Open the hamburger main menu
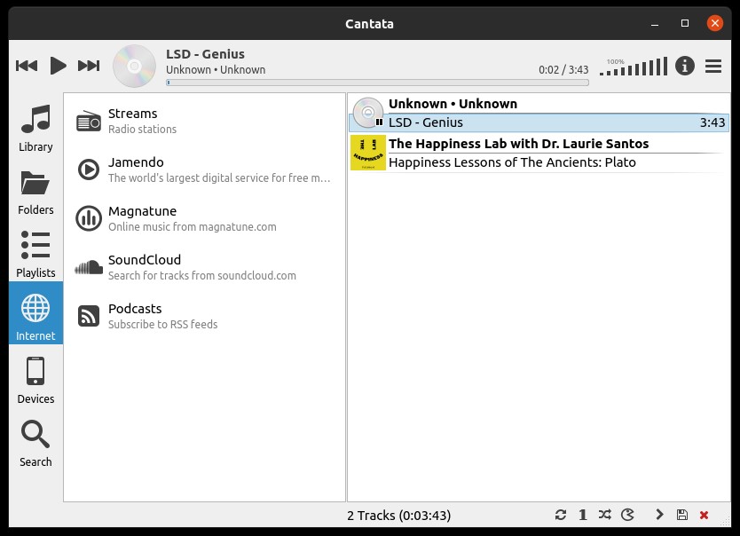The height and width of the screenshot is (536, 740). coord(713,66)
